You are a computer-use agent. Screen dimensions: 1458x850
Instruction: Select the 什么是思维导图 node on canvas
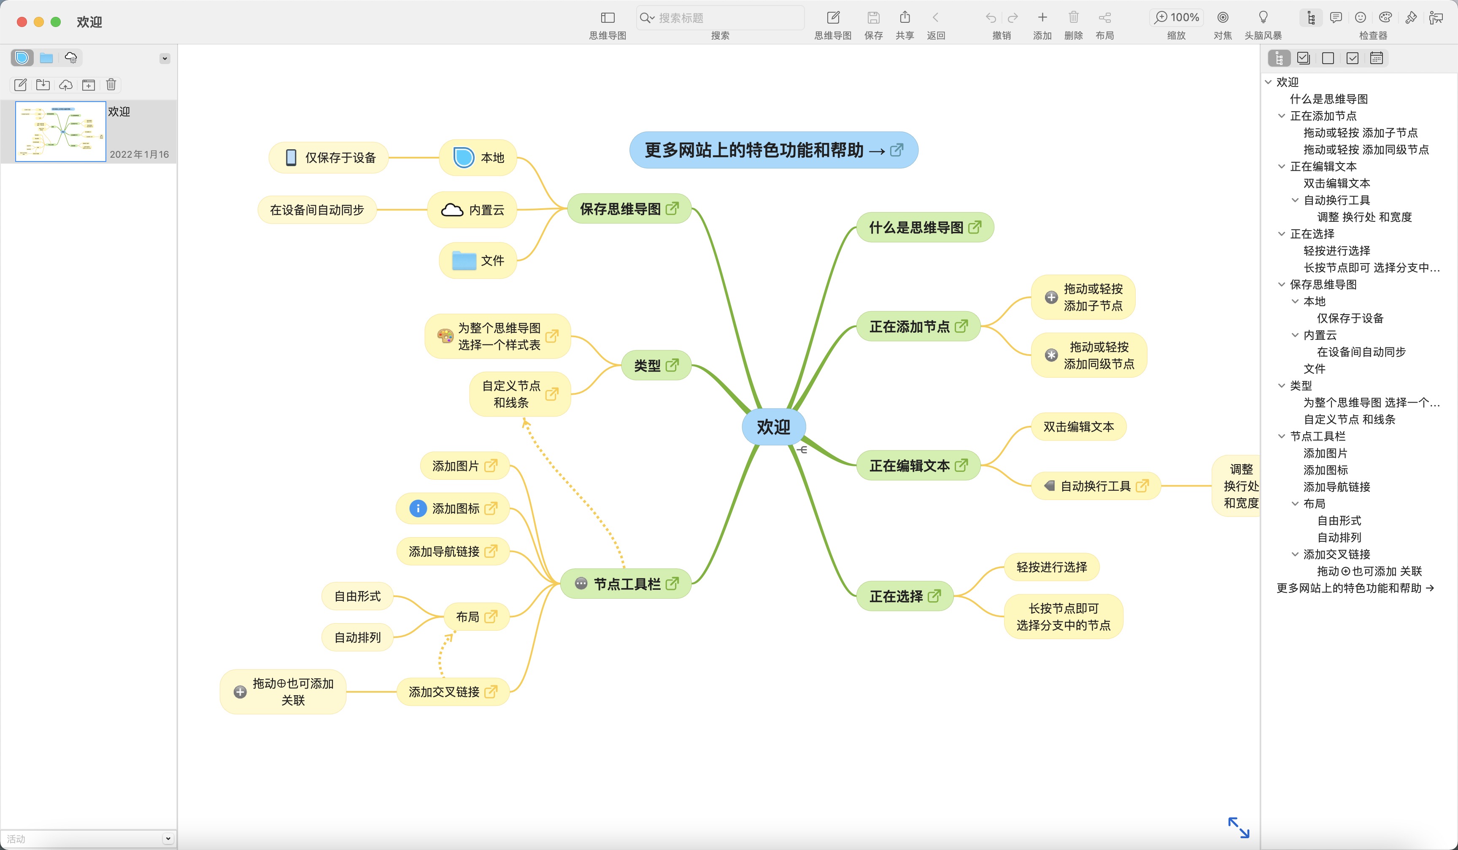[x=925, y=227]
